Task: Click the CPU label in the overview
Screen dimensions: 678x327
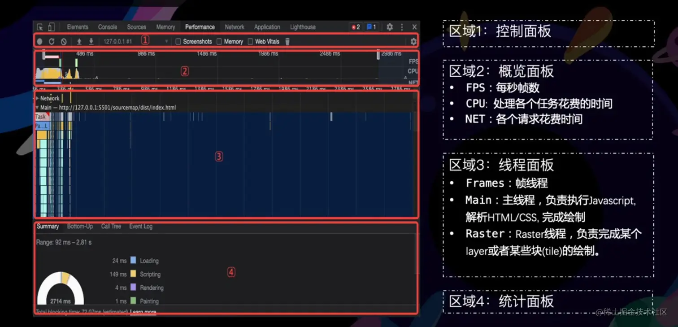Action: click(x=413, y=71)
